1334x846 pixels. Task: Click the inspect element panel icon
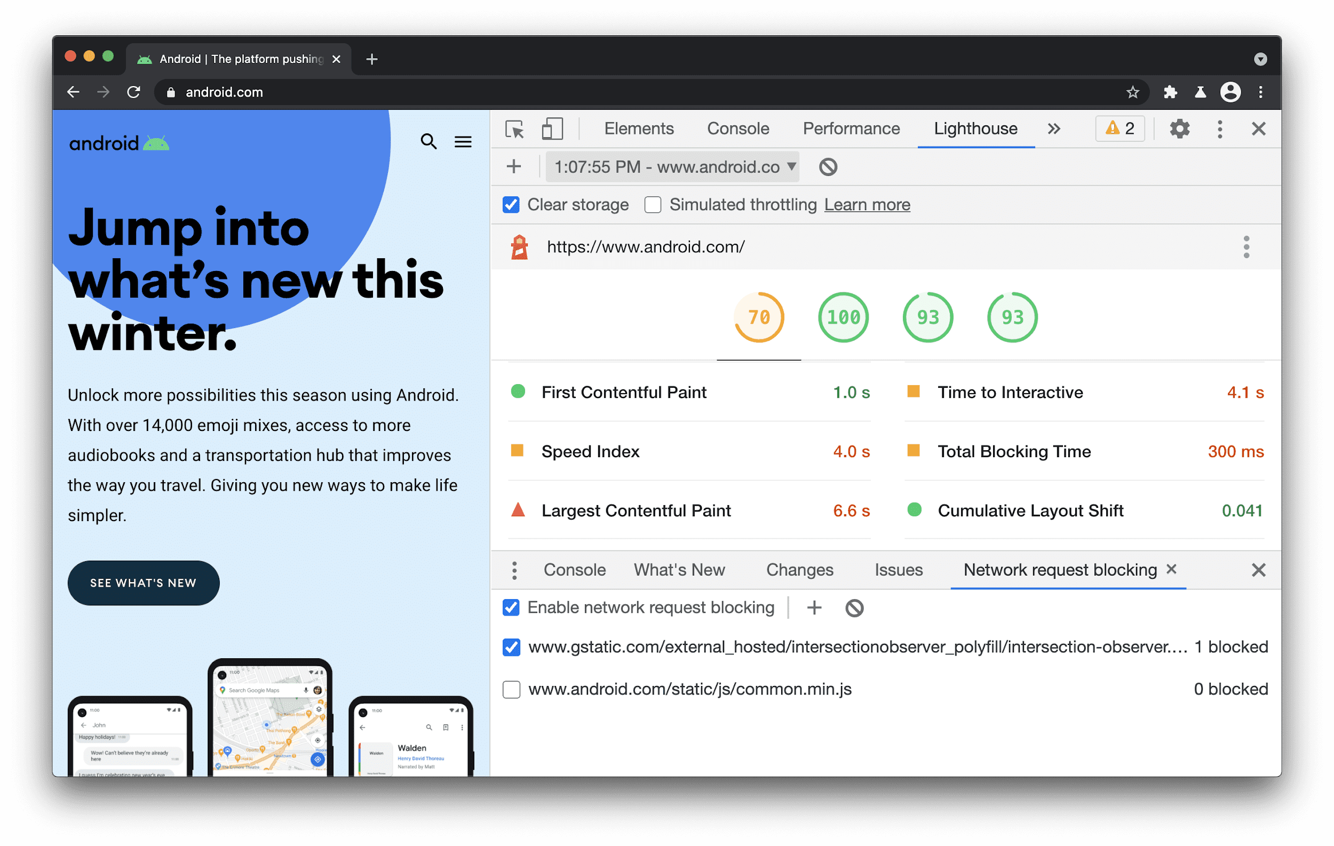(x=514, y=129)
